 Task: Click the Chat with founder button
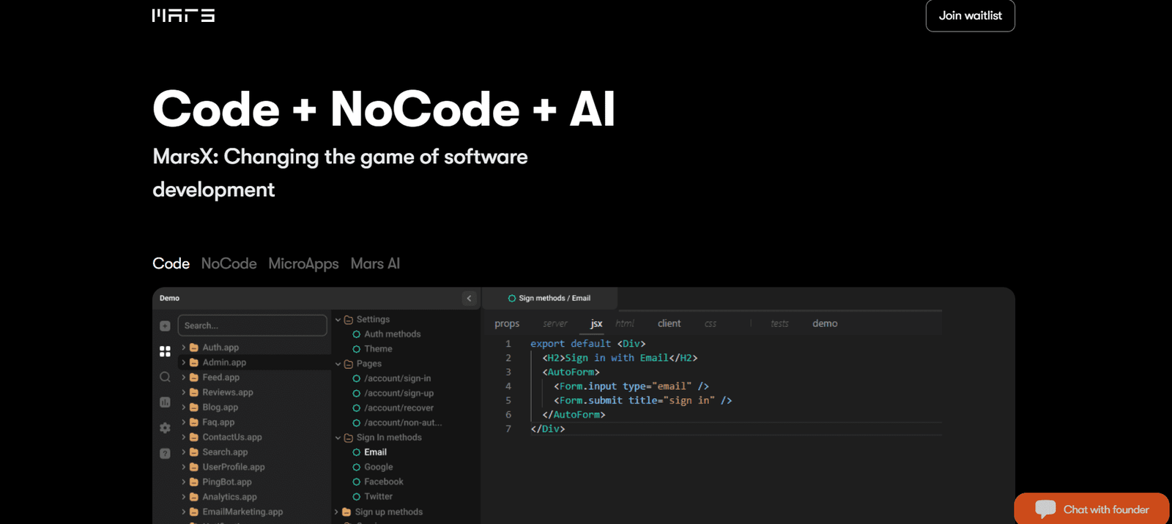(1091, 509)
